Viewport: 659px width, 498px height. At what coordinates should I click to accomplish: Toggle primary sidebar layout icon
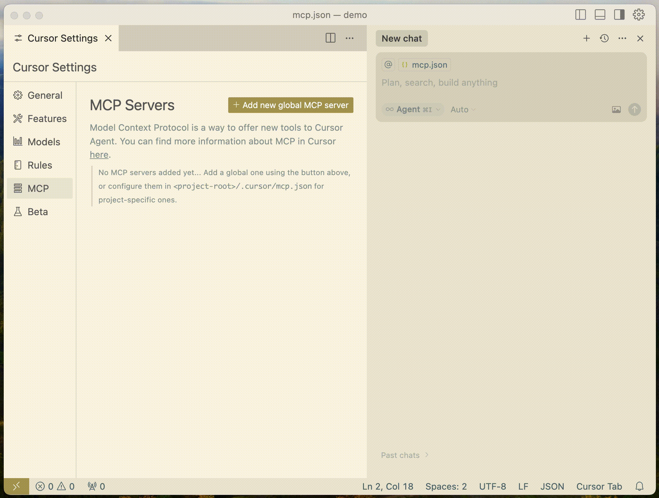[580, 15]
